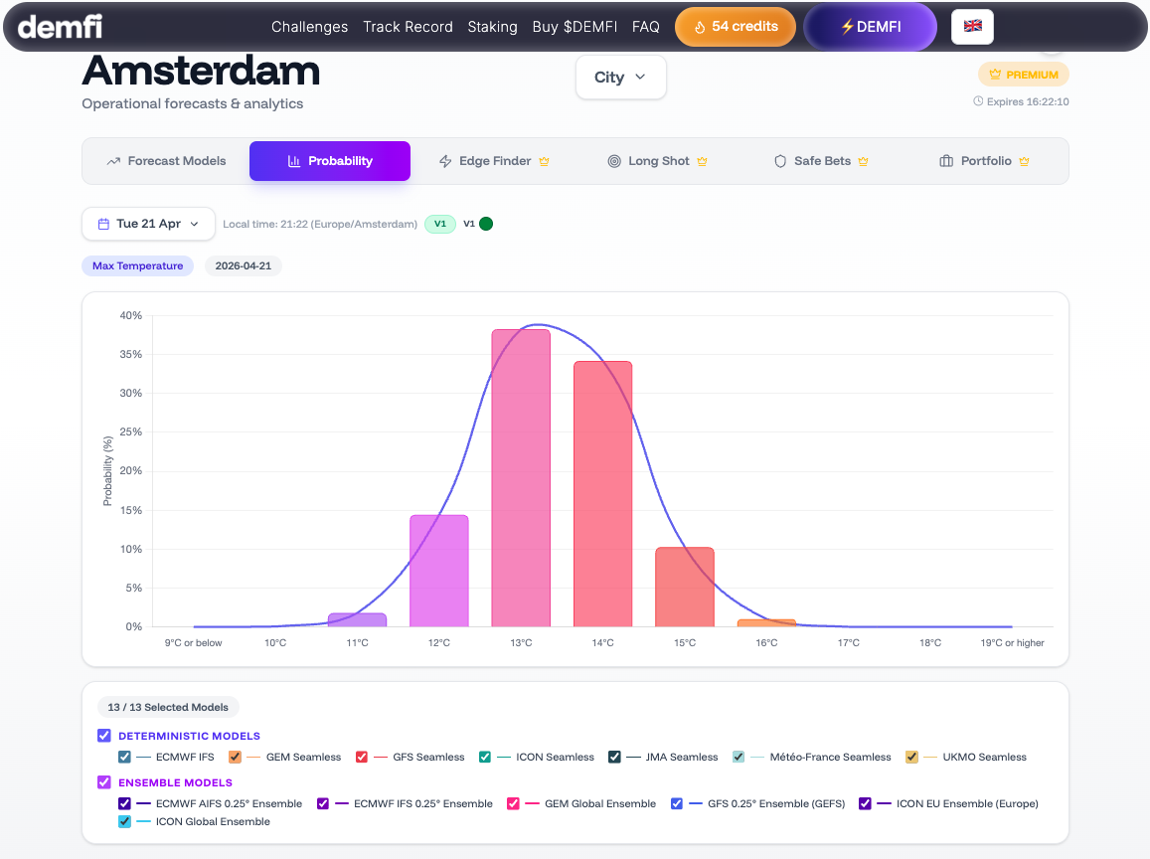1150x859 pixels.
Task: Uncheck the ECMWF IFS deterministic model
Action: pyautogui.click(x=123, y=757)
